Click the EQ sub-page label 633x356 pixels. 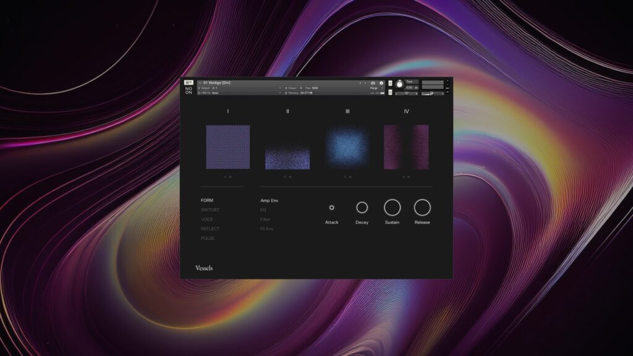(263, 210)
